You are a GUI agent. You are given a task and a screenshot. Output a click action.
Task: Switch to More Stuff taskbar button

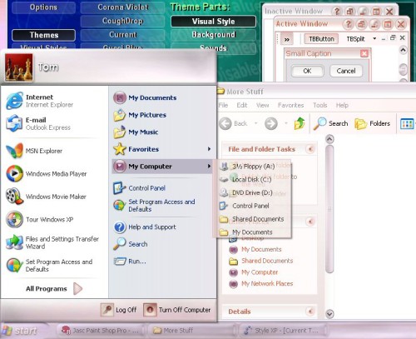192,331
